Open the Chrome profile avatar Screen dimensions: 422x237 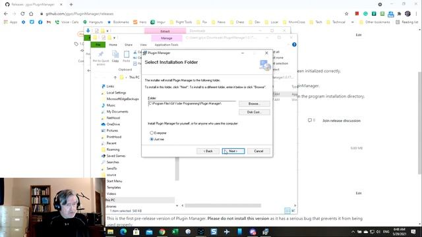point(407,14)
